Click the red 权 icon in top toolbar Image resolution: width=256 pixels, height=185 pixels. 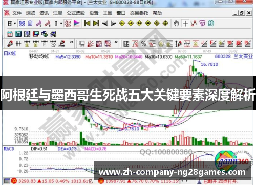point(68,24)
